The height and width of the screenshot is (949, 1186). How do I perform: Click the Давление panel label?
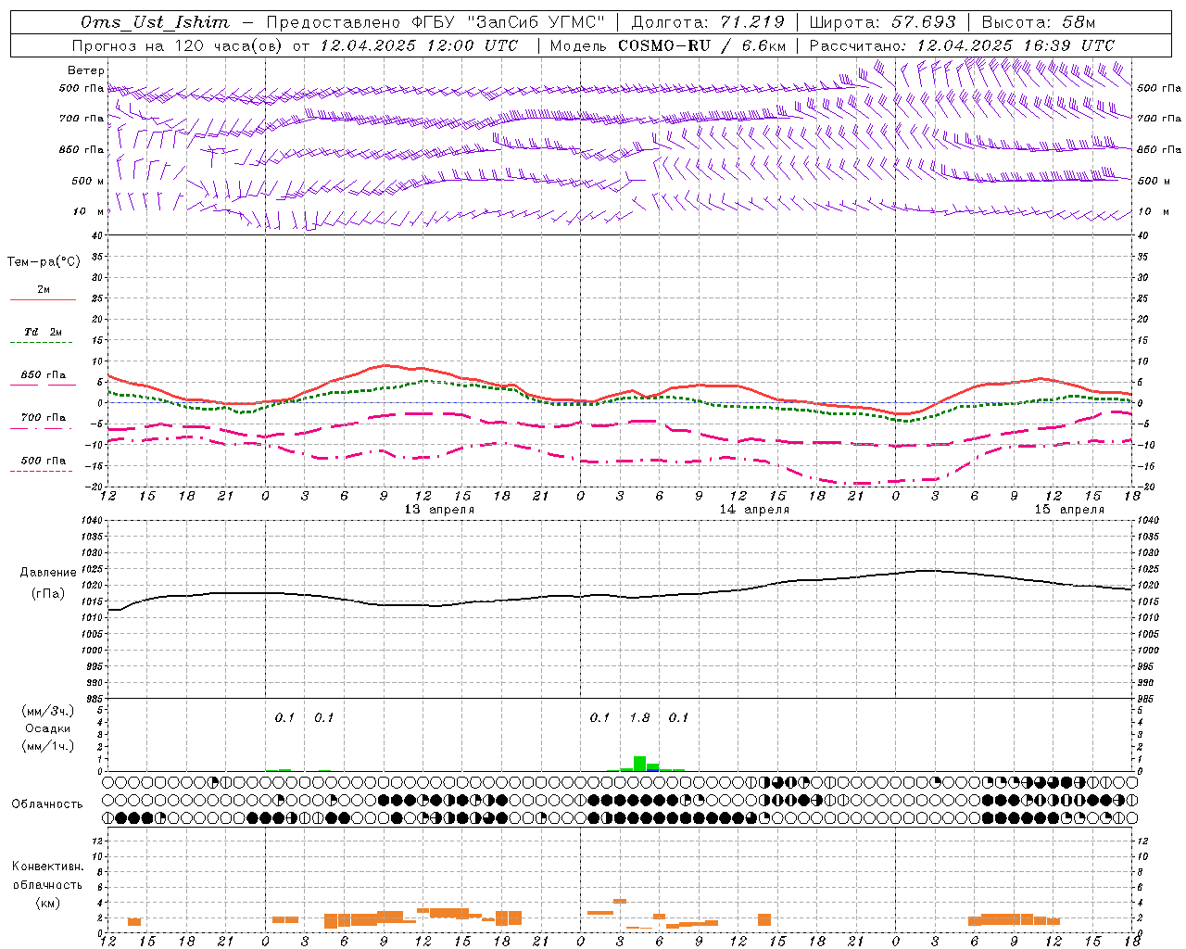(48, 573)
